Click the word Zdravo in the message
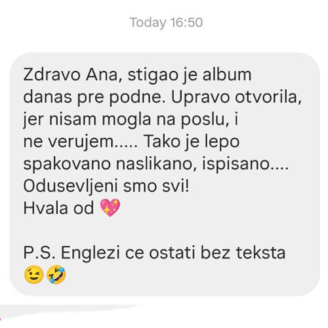328x328 pixels. click(52, 75)
